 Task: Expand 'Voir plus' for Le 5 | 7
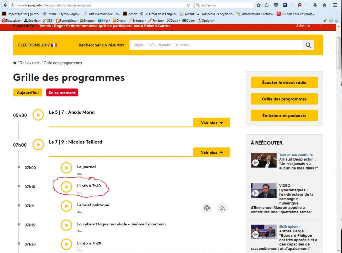point(211,123)
